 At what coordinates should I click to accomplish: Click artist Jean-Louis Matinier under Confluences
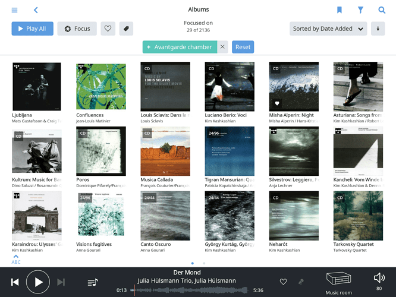point(93,121)
